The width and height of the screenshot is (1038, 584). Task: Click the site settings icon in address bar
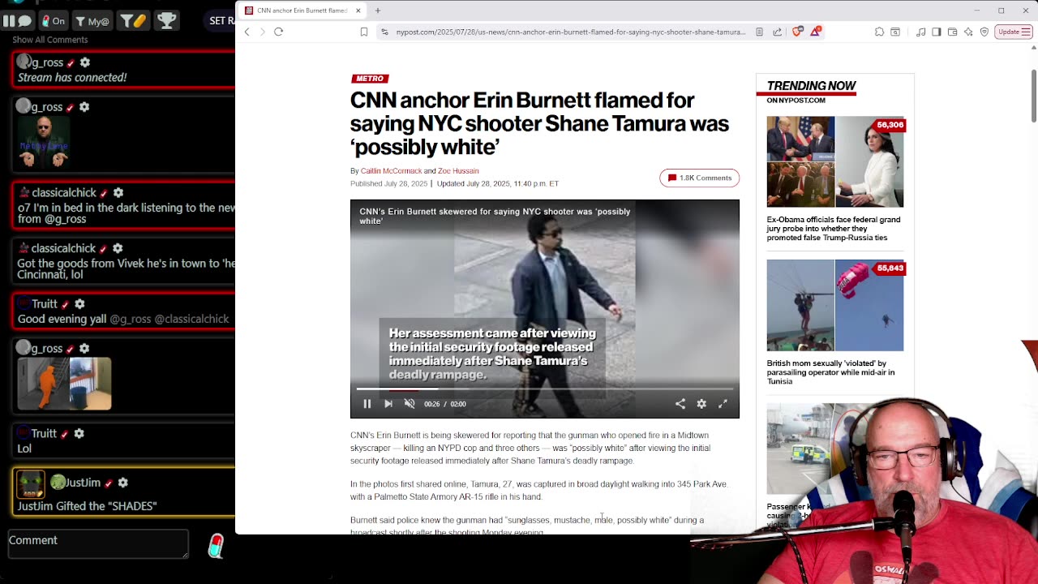coord(385,32)
